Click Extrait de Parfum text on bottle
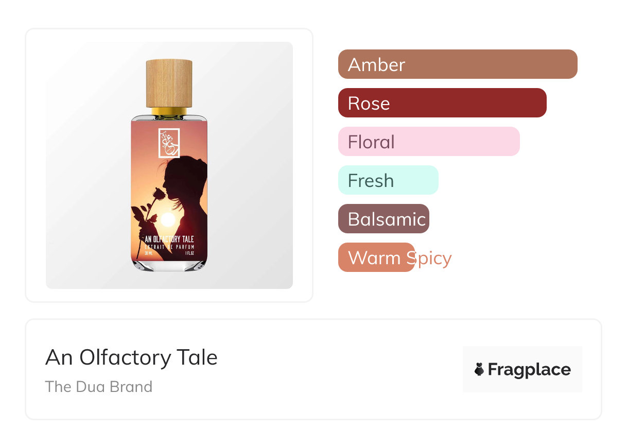 pos(169,248)
